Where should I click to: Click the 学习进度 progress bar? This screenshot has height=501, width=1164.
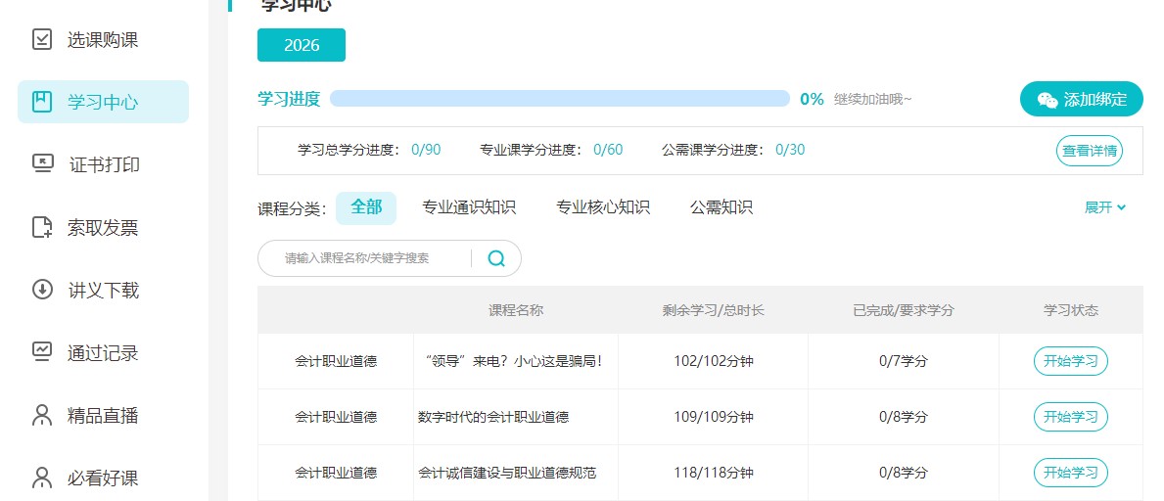click(559, 99)
